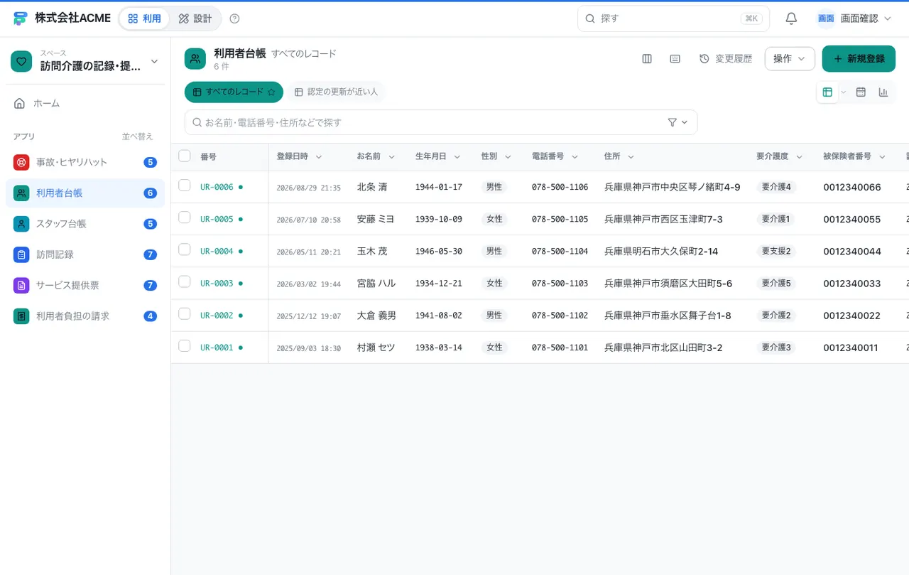909x575 pixels.
Task: Open record UR-0002 link
Action: [x=217, y=316]
